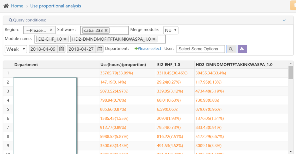Screen dimensions: 296x154
Task: Remove the HD2-DMNDMOFITFTAKINKWASPA_1.0 module tag
Action: (x=154, y=39)
